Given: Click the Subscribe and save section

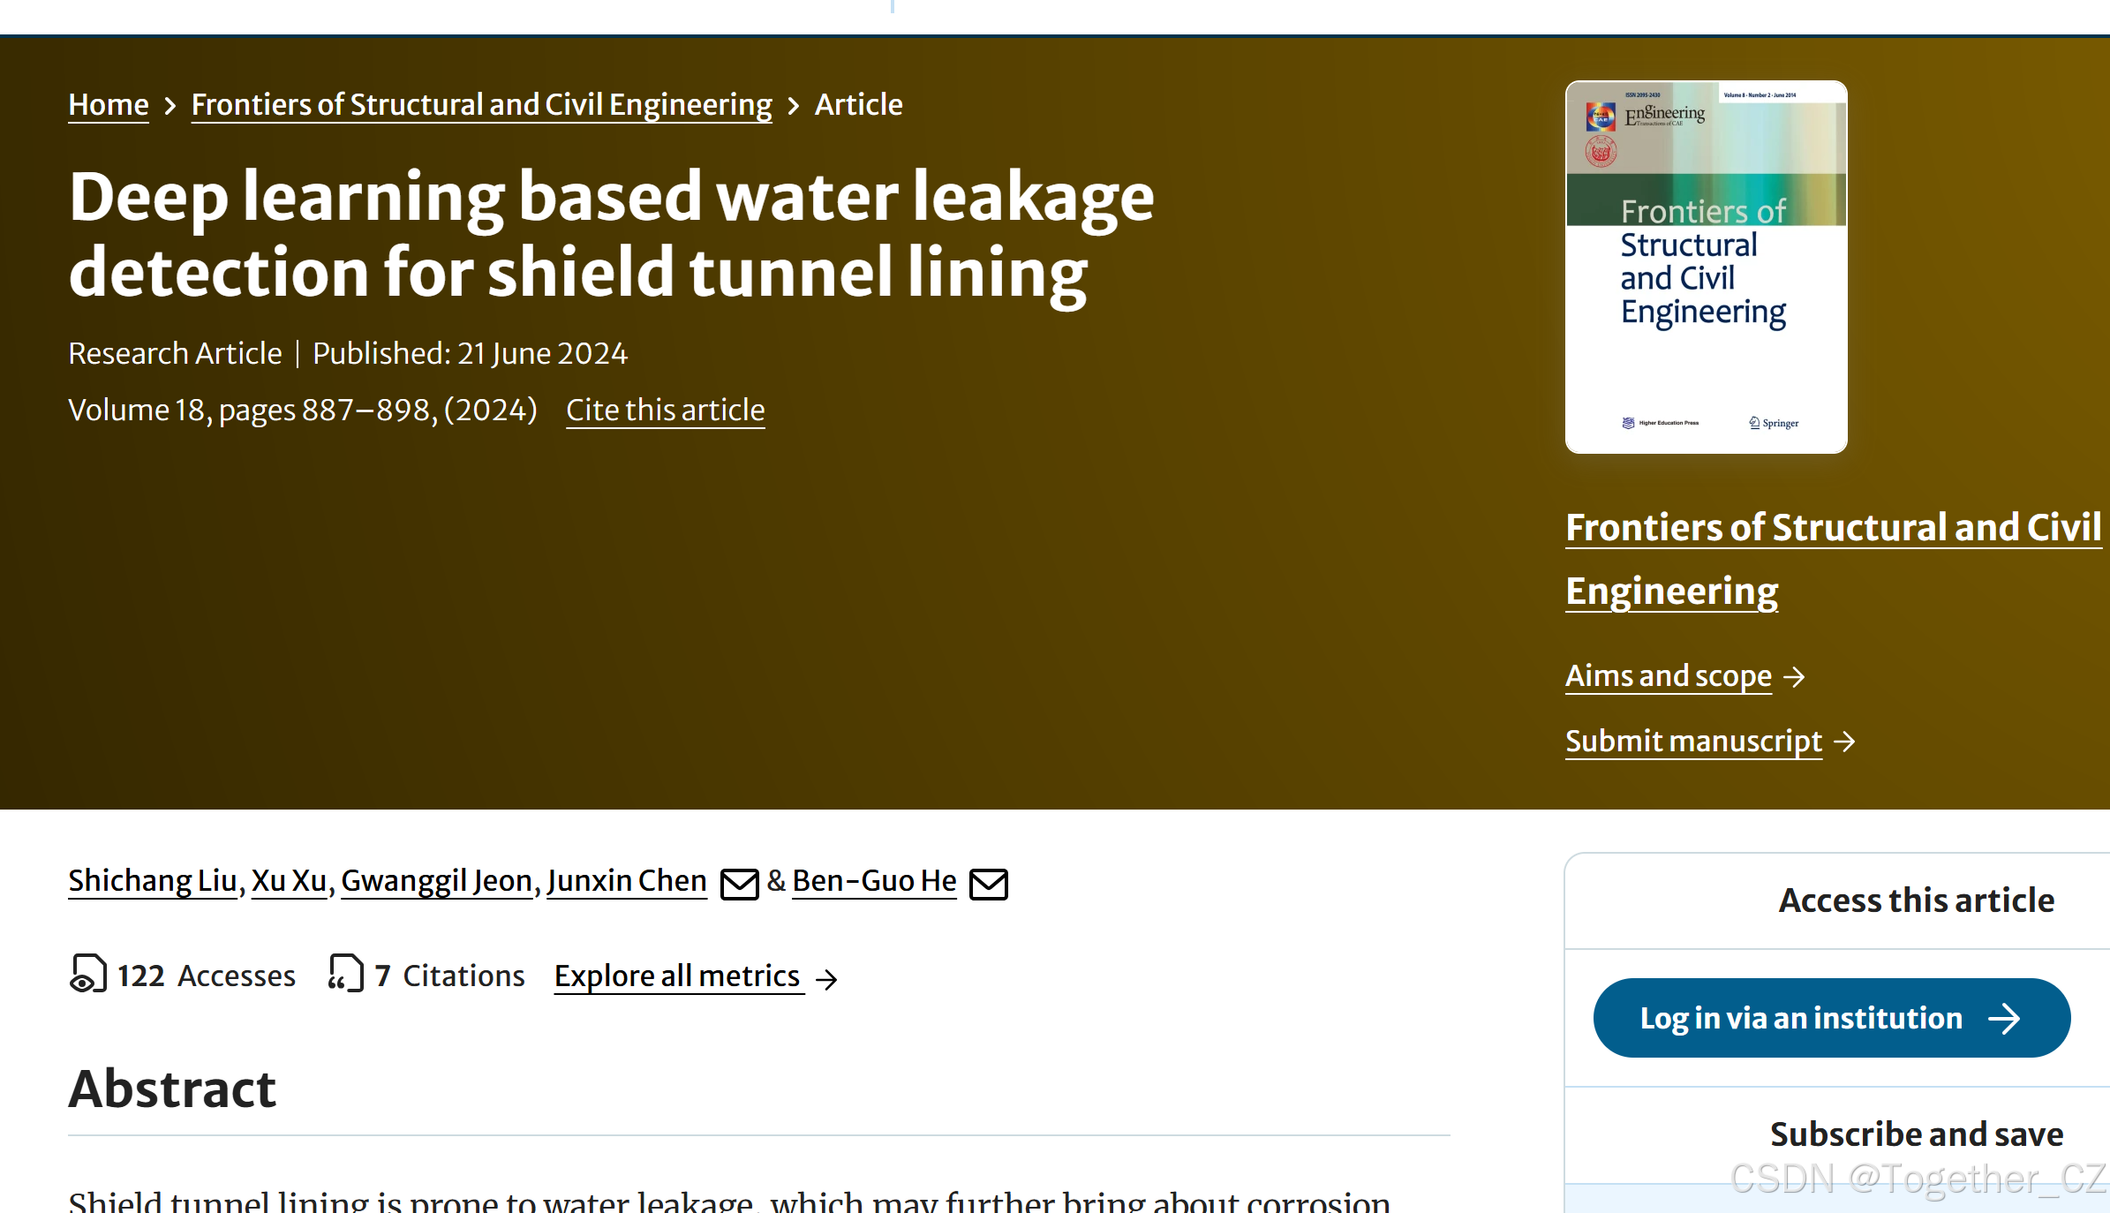Looking at the screenshot, I should pyautogui.click(x=1914, y=1134).
